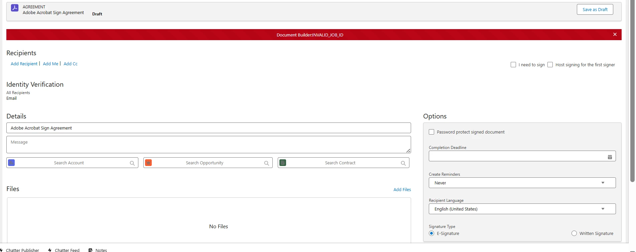Click the Search Account magnifier icon
Image resolution: width=636 pixels, height=252 pixels.
point(132,163)
